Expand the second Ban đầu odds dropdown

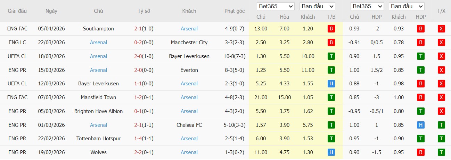[x=407, y=6]
